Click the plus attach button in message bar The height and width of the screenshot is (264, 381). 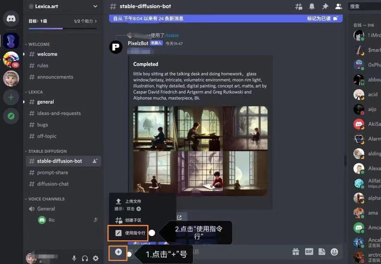[x=118, y=252]
